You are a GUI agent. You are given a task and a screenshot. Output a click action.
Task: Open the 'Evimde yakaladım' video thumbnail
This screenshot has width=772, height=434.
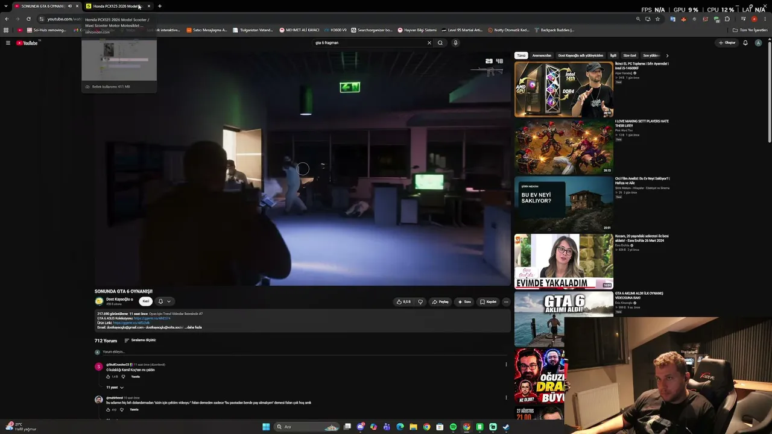(x=564, y=262)
